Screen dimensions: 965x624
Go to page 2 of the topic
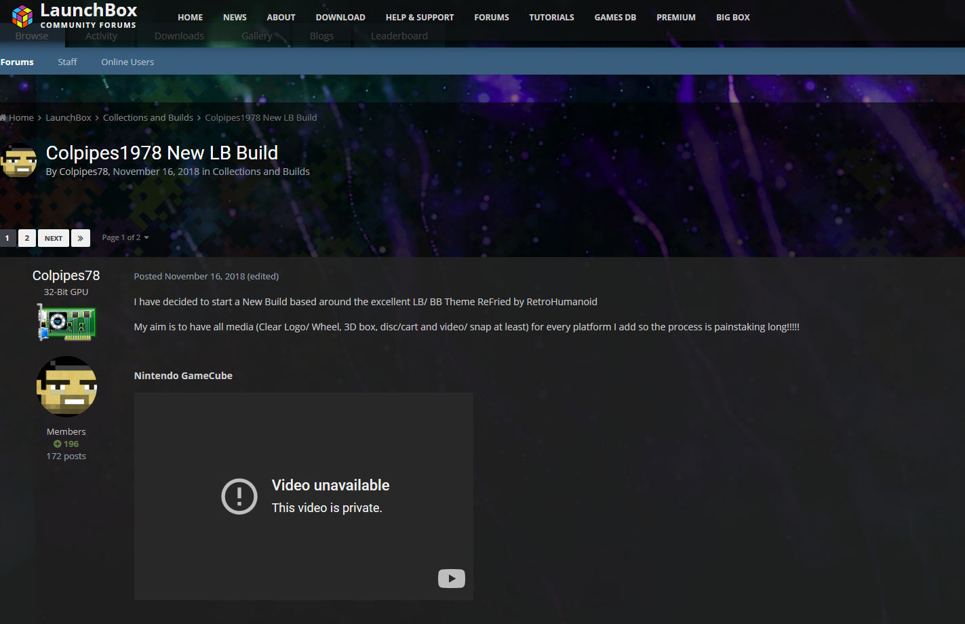point(27,238)
